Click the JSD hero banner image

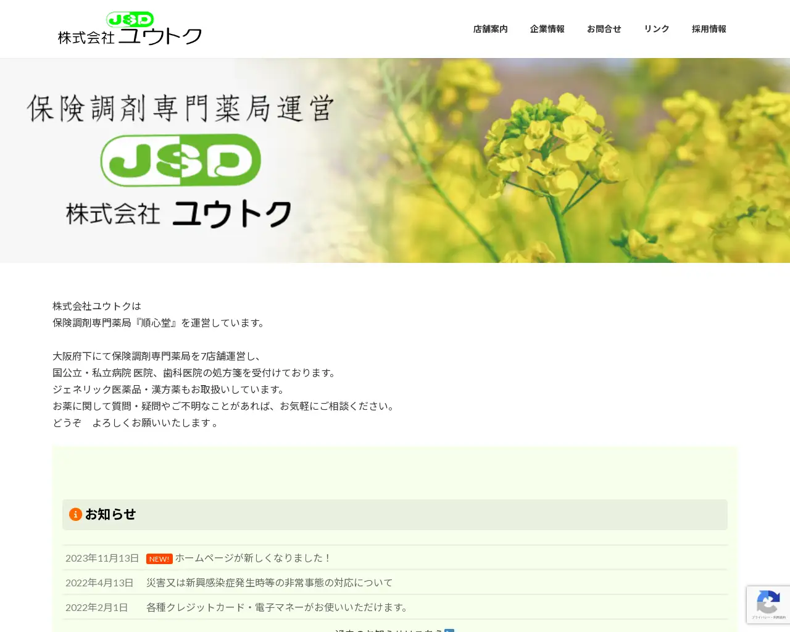click(395, 160)
